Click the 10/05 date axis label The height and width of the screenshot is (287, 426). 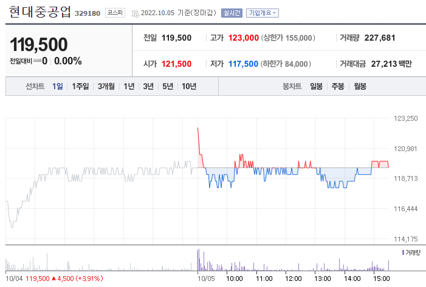point(206,279)
